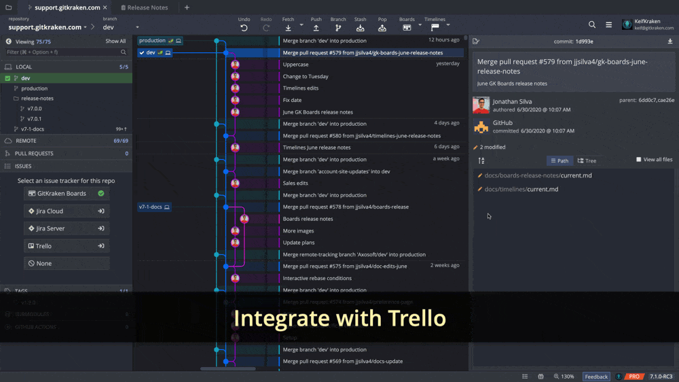Click Jonathan Silva's author avatar
The height and width of the screenshot is (382, 679).
pyautogui.click(x=481, y=105)
